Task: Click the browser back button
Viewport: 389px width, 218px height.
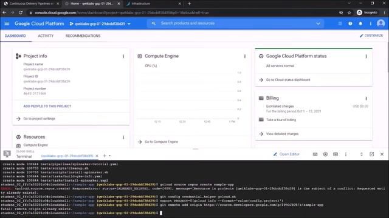Action: click(4, 12)
